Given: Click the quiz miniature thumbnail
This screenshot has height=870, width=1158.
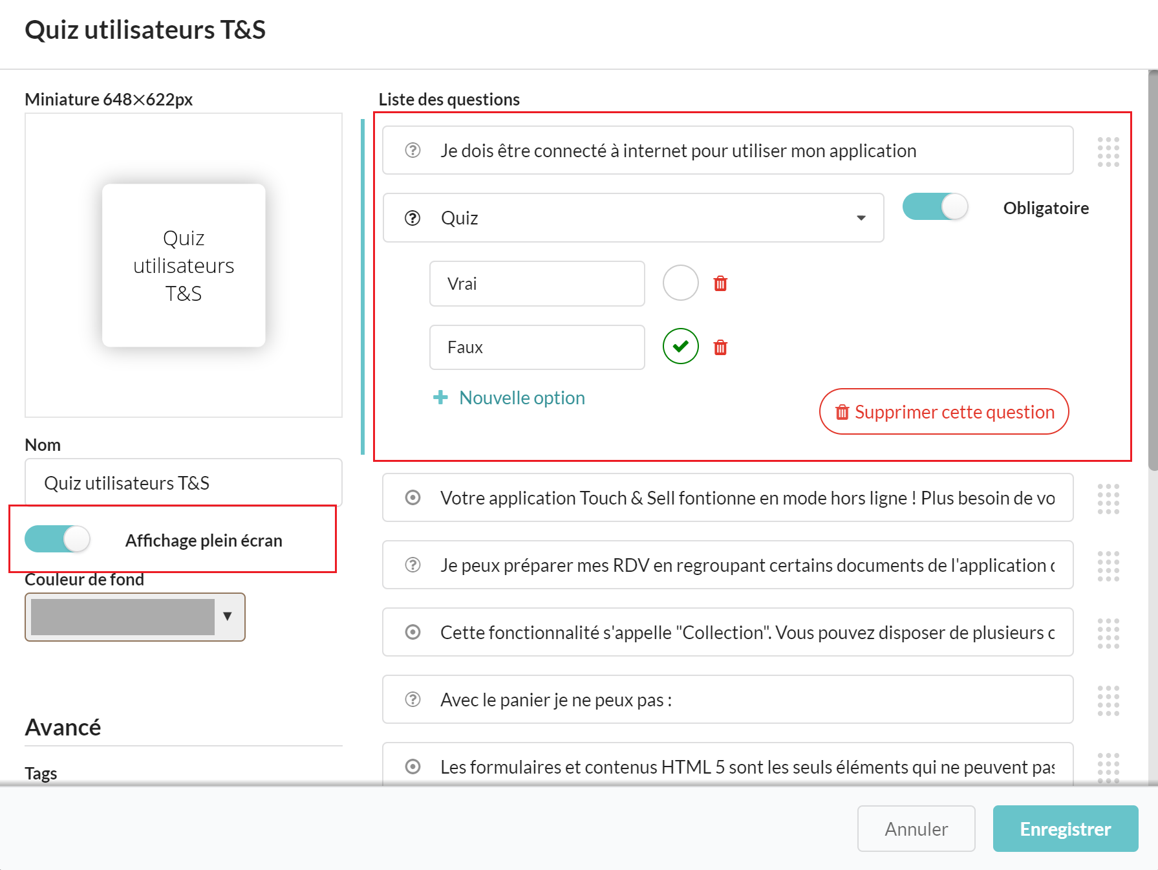Looking at the screenshot, I should tap(184, 265).
